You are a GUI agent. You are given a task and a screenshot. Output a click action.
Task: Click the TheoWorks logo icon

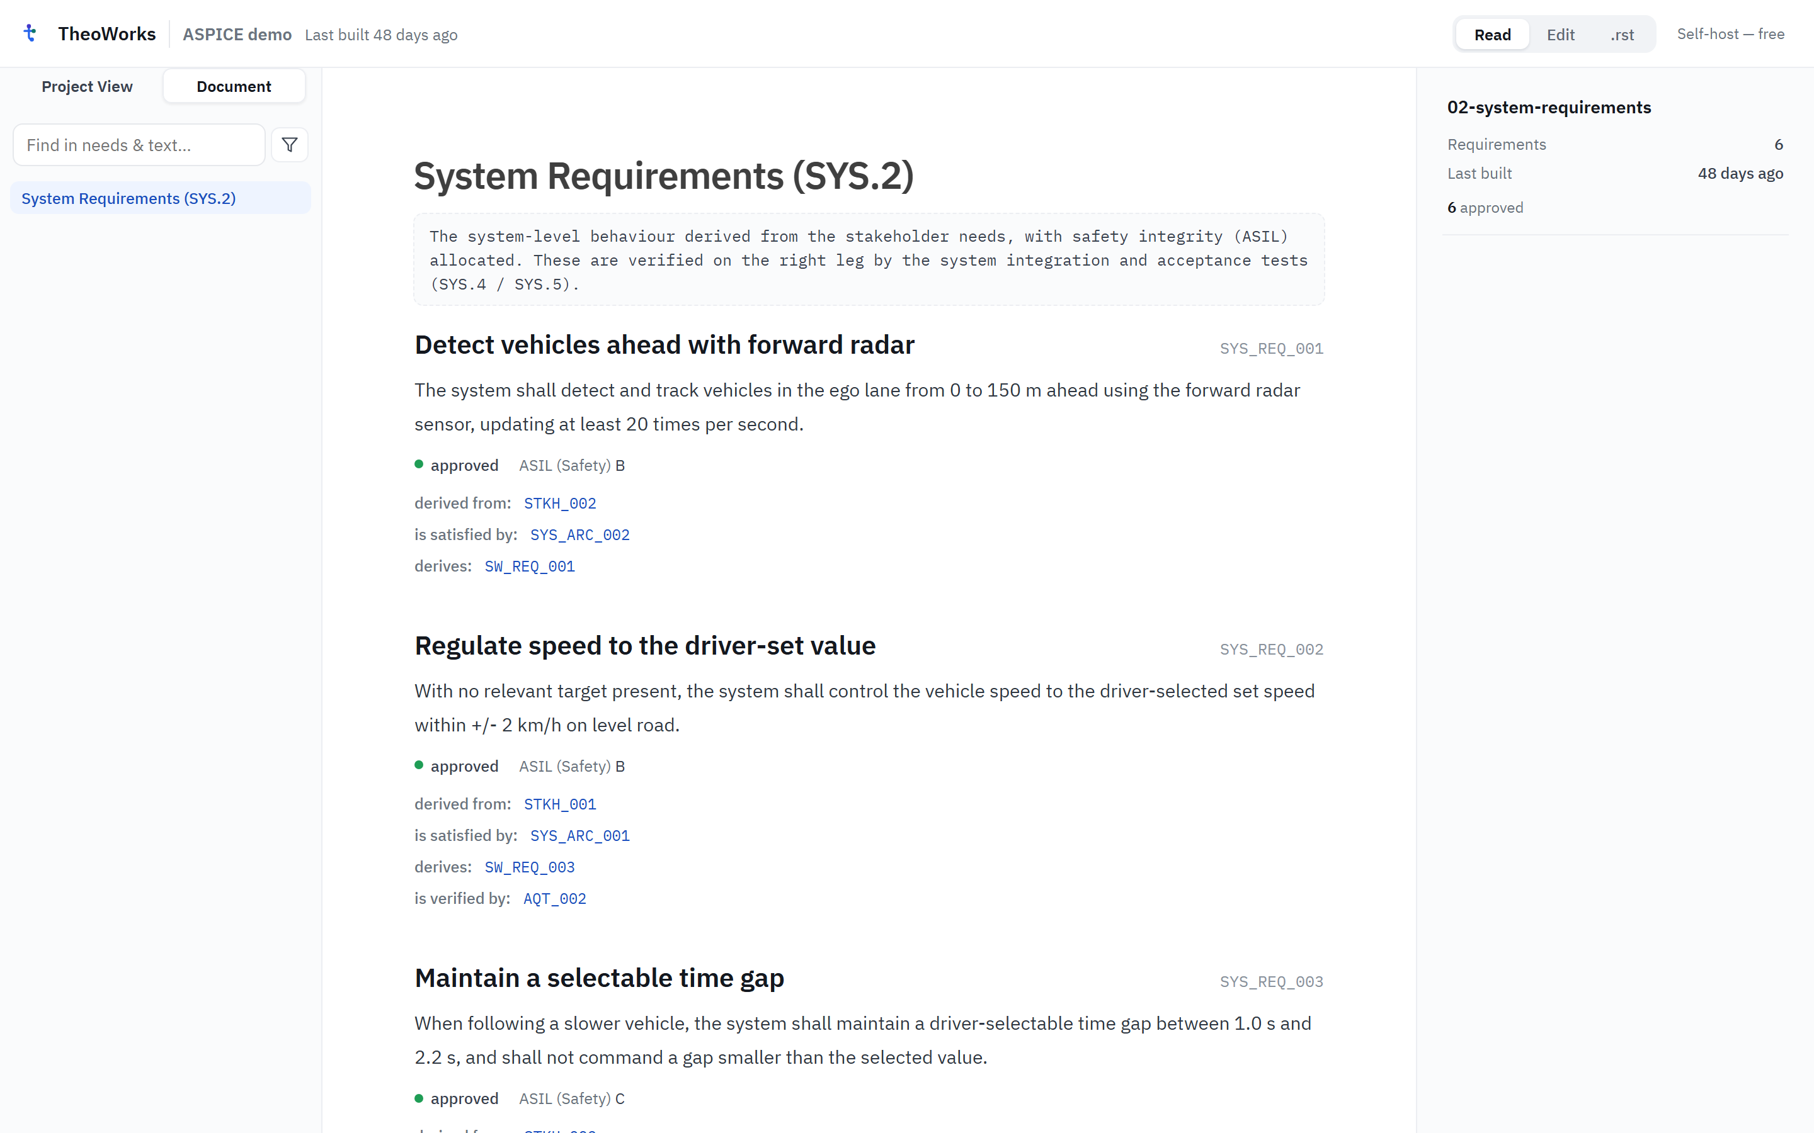(30, 34)
